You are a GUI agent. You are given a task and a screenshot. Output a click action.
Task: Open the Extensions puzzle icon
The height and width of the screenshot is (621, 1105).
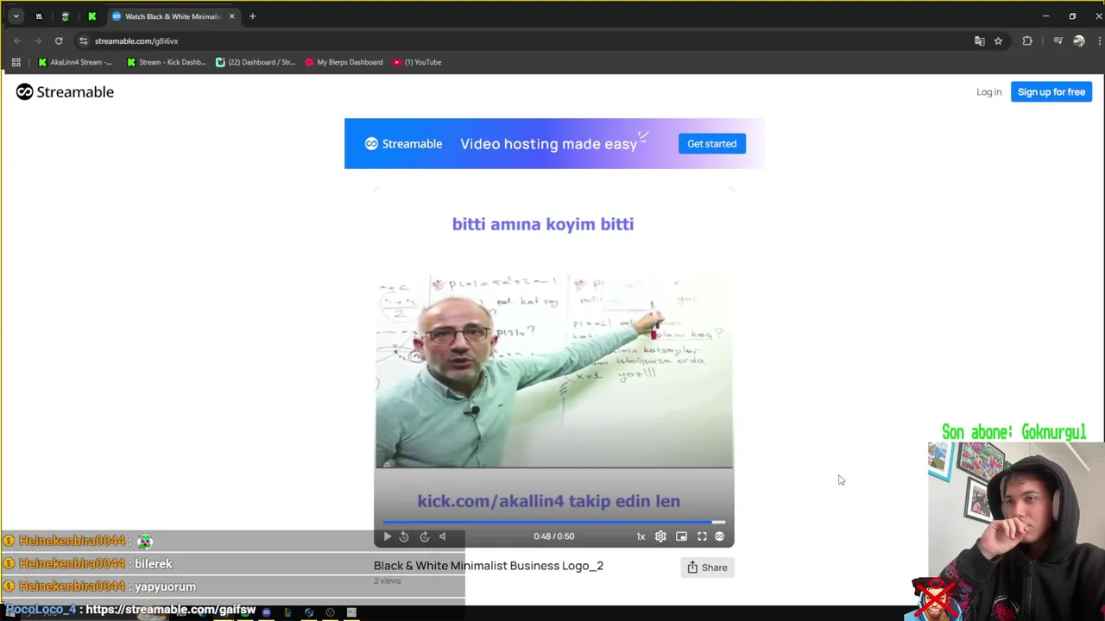coord(1027,41)
